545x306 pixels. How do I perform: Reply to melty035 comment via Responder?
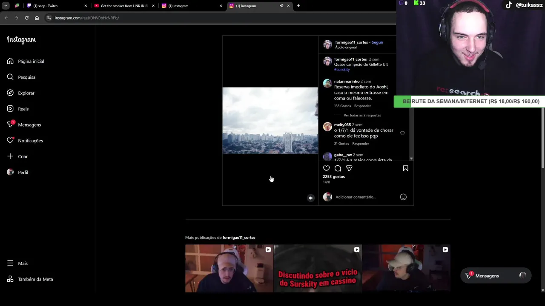tap(361, 144)
